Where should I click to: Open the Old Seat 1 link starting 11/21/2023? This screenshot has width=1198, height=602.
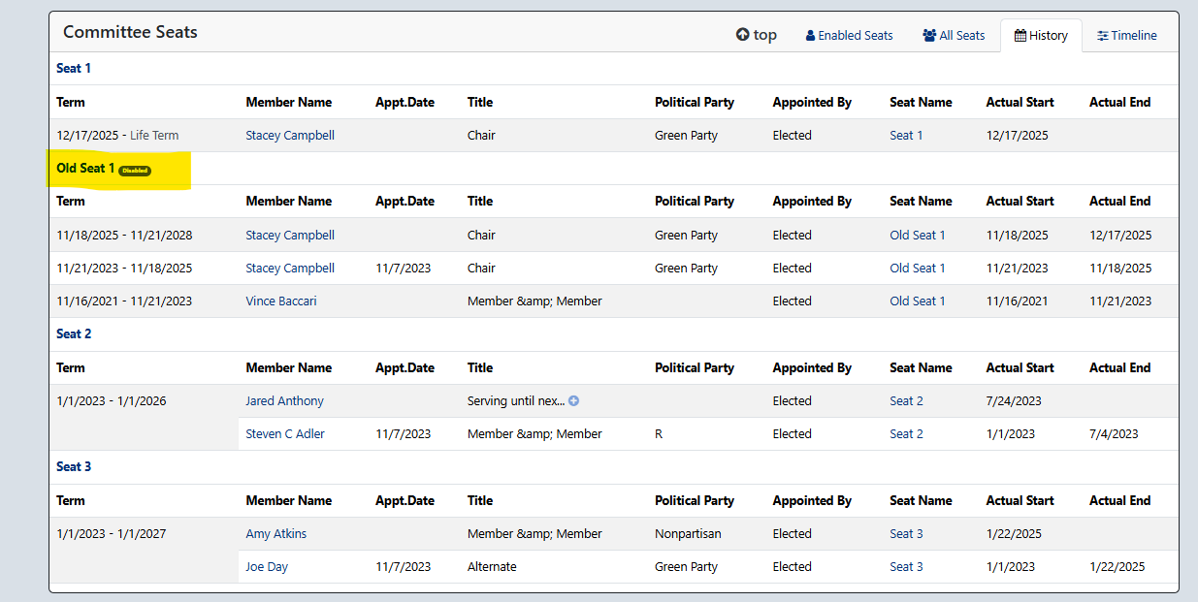(x=918, y=269)
